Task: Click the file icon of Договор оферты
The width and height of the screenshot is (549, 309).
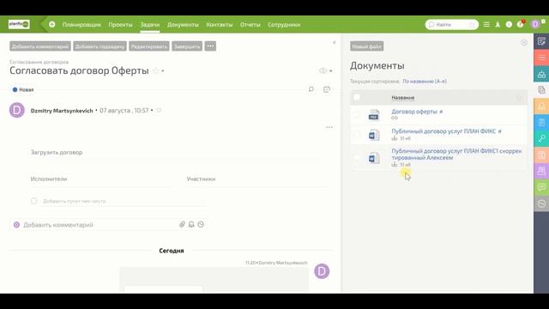Action: click(x=374, y=115)
